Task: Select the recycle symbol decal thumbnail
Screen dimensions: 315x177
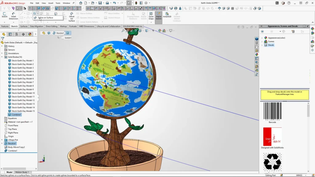Action: pyautogui.click(x=273, y=162)
